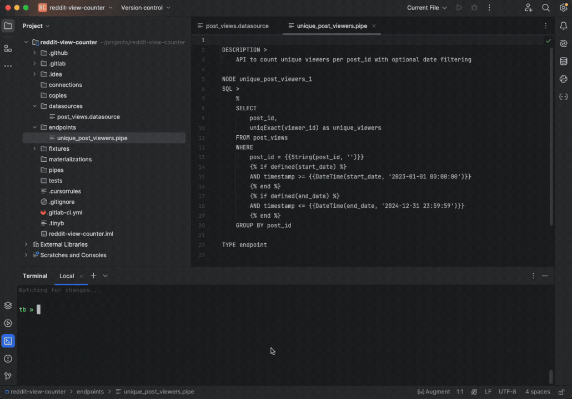Add a new terminal session
The height and width of the screenshot is (399, 572).
[x=93, y=275]
